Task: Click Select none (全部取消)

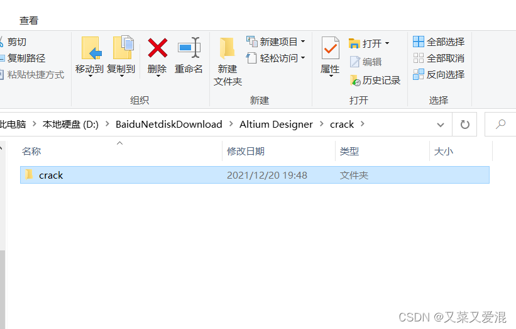Action: coord(439,59)
